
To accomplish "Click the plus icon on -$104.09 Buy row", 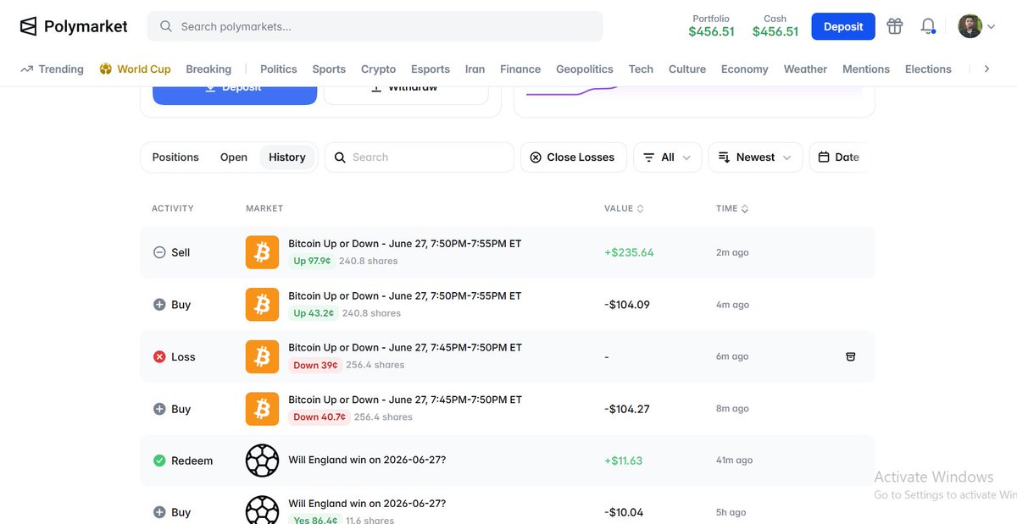I will pos(159,305).
